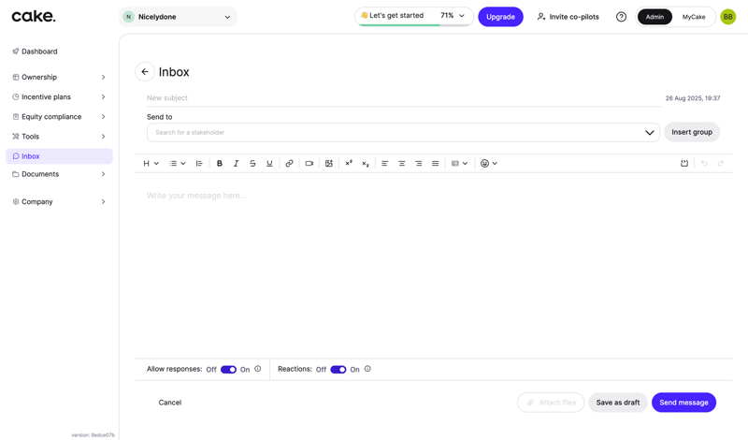
Task: Open Dashboard from the sidebar
Action: 39,51
